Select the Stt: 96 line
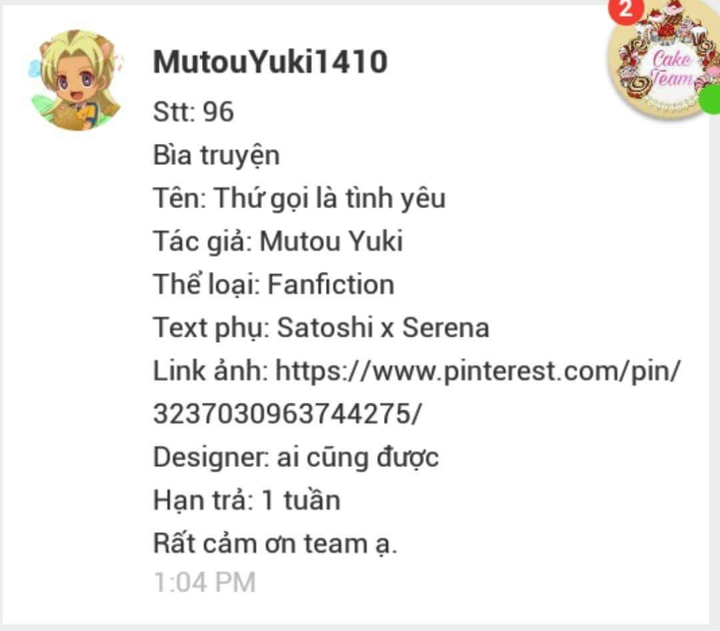 tap(193, 111)
